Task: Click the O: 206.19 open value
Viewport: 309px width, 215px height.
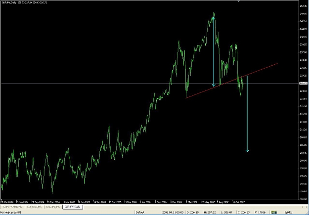Action: [x=192, y=213]
